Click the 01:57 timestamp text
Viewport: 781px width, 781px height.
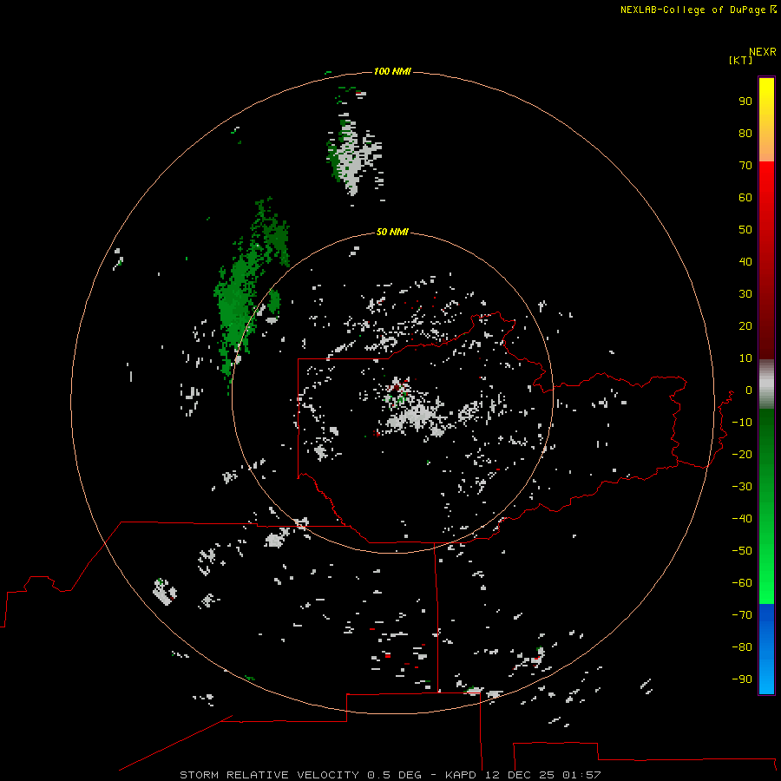[x=581, y=775]
